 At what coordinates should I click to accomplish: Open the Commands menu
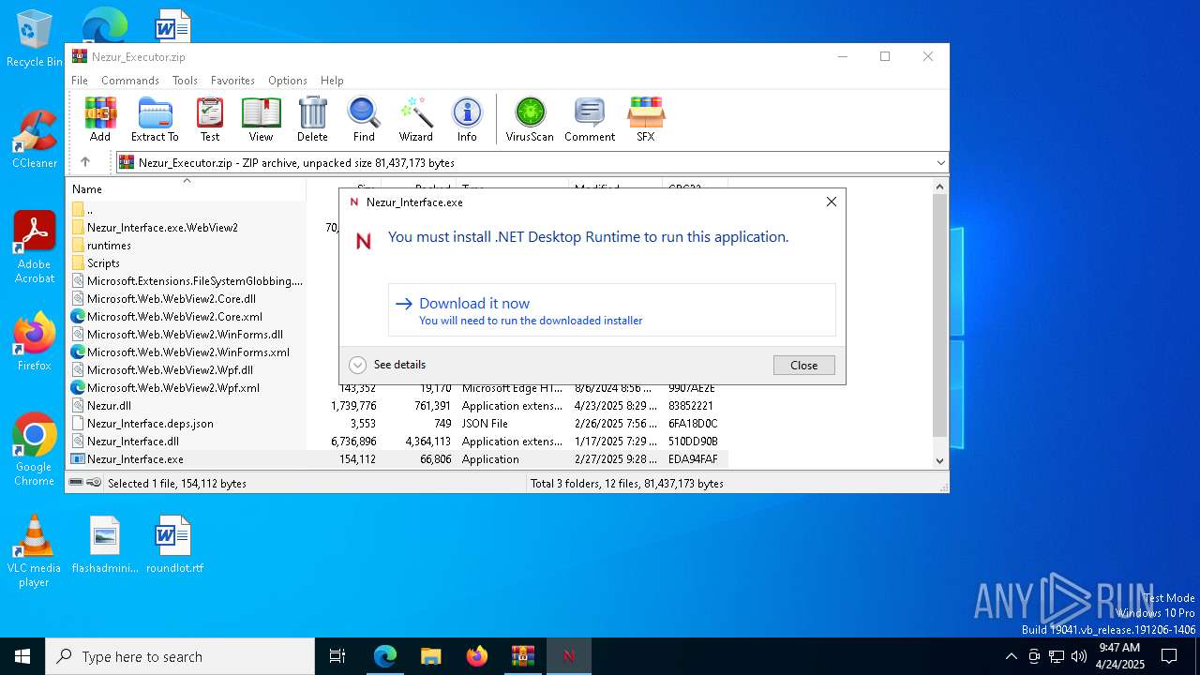coord(130,81)
